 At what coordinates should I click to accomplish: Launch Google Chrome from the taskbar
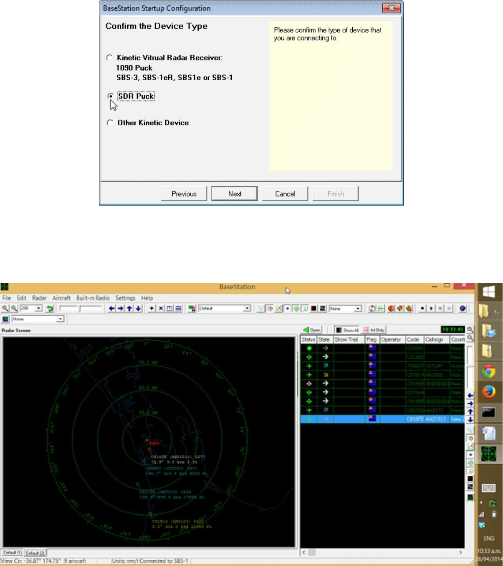488,371
